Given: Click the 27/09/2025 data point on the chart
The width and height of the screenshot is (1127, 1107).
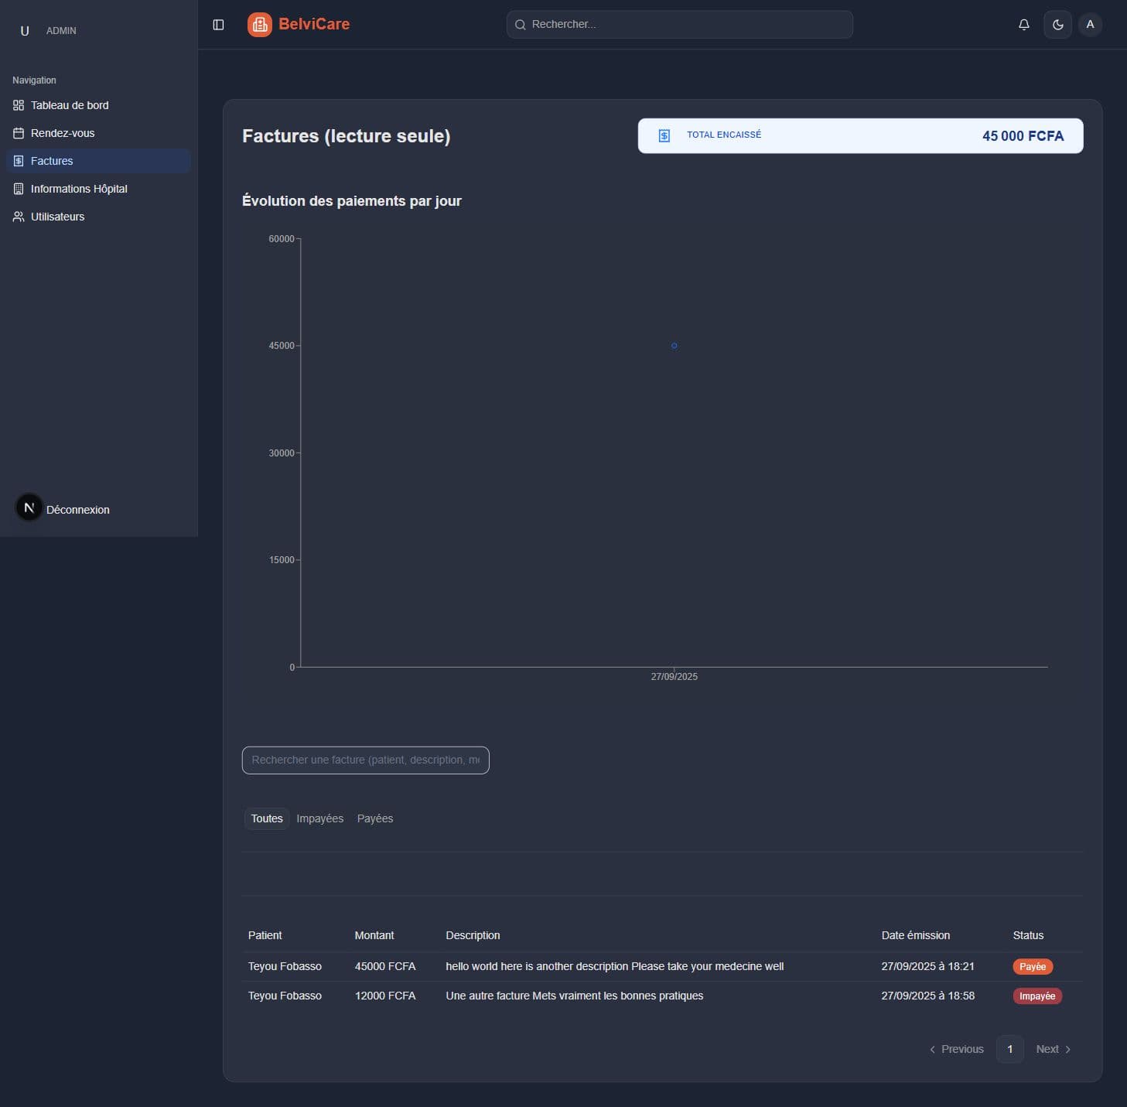Looking at the screenshot, I should click(674, 346).
